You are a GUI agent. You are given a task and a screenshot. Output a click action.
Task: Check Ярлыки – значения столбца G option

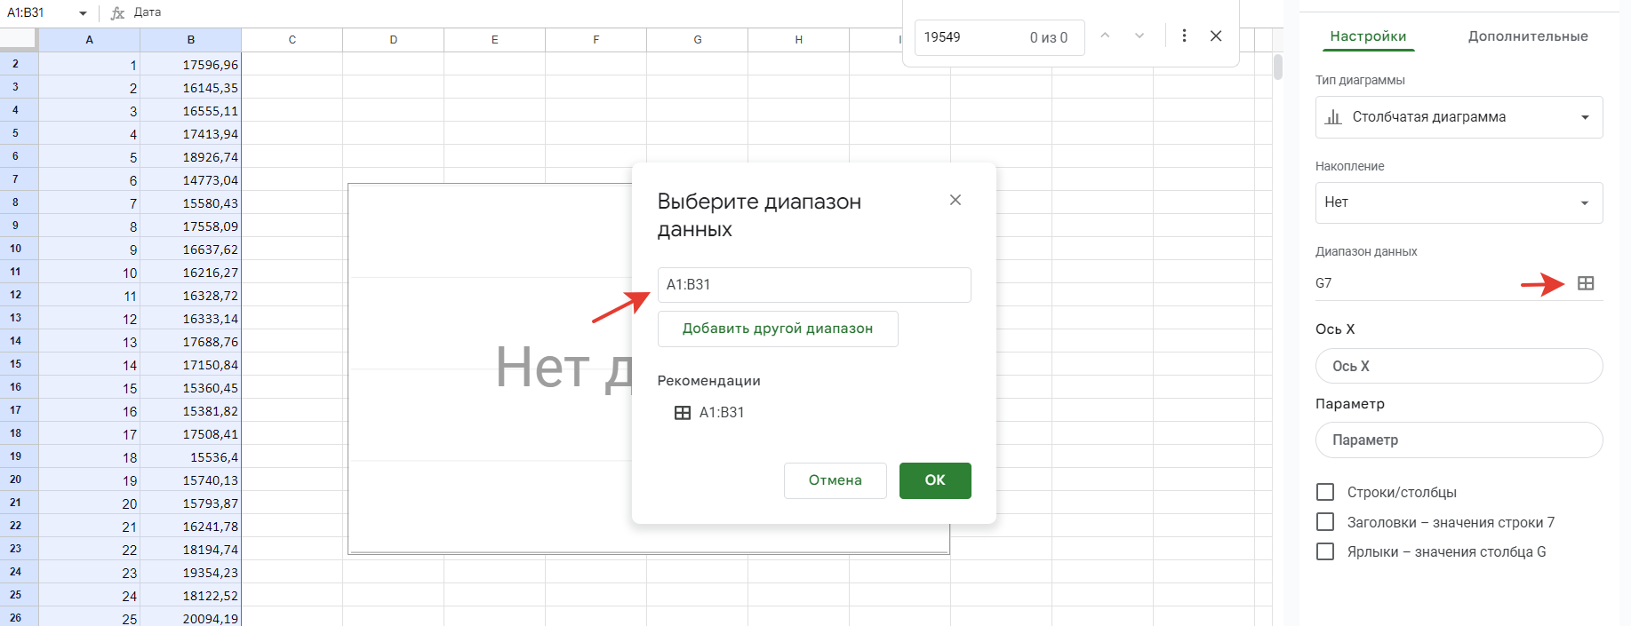pos(1324,551)
